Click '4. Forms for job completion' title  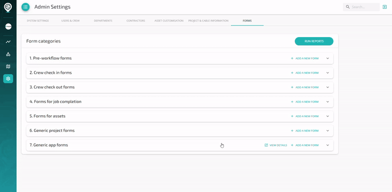(55, 102)
